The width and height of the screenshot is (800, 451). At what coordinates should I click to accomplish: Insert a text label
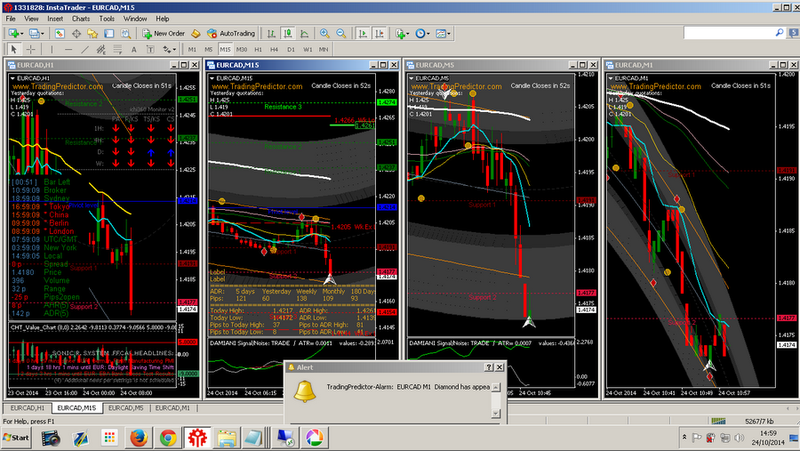coord(150,49)
